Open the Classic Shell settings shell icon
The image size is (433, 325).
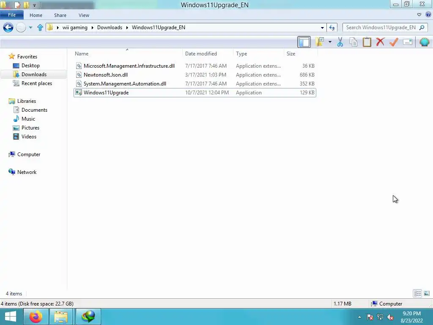[425, 42]
